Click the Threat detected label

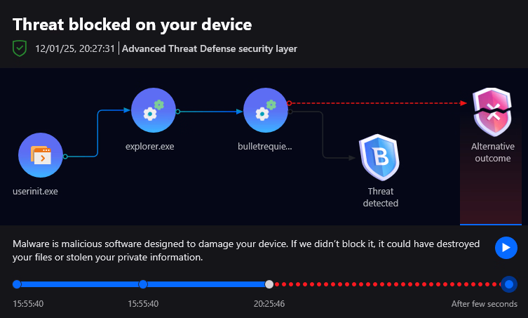tap(380, 197)
